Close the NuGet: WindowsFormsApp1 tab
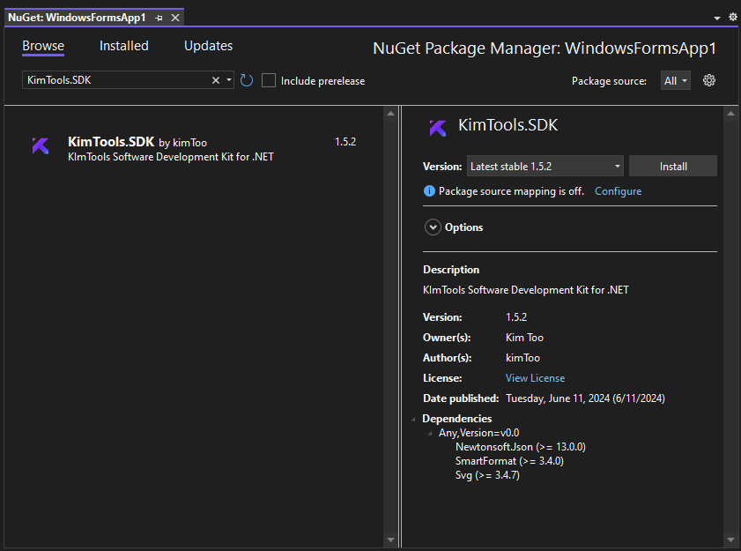The height and width of the screenshot is (551, 741). click(x=175, y=18)
